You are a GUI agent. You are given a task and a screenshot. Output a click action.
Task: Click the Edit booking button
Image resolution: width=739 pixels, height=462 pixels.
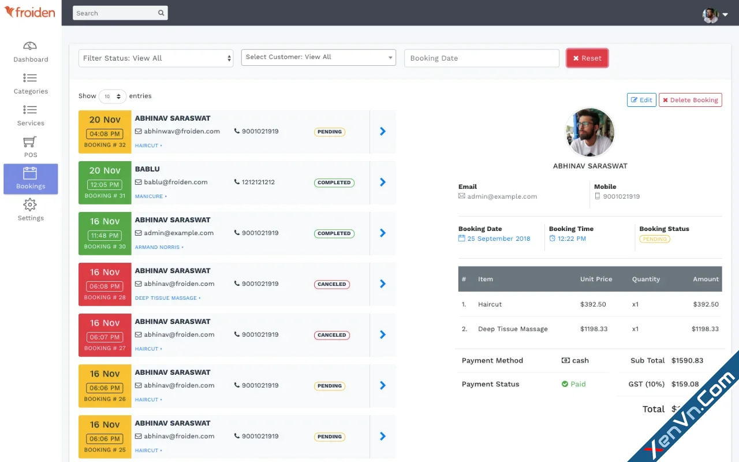pos(641,99)
